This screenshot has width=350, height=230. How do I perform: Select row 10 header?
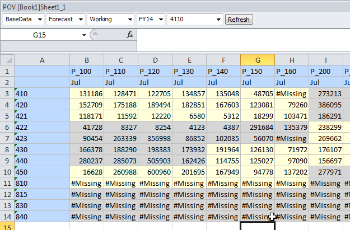pos(7,172)
